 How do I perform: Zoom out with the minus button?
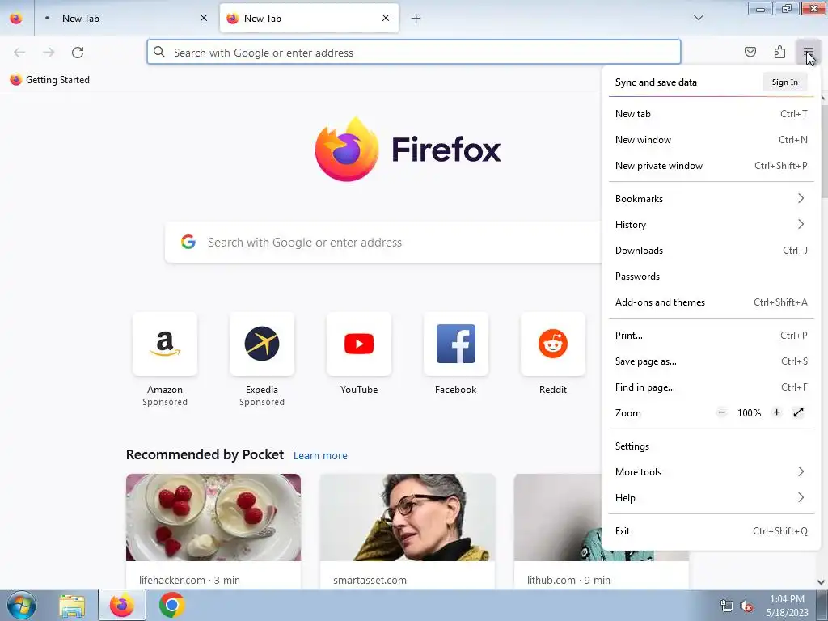pos(722,412)
